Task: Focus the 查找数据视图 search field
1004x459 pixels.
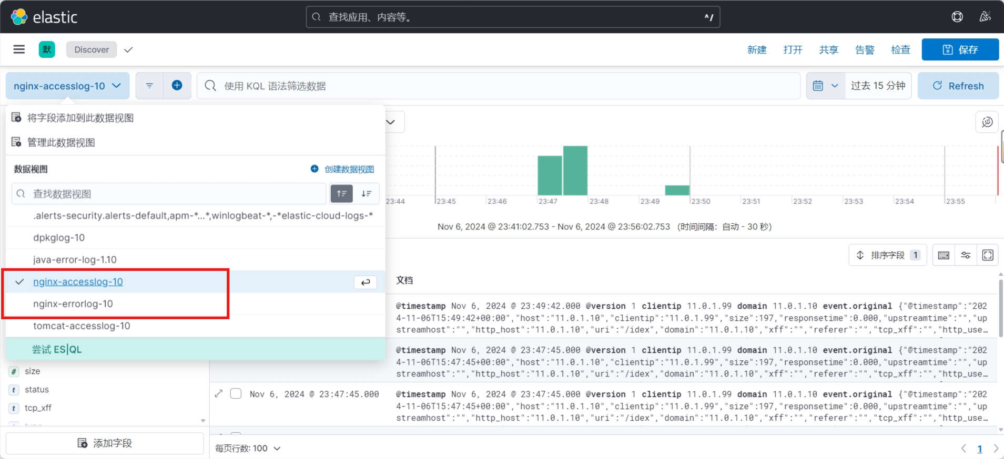Action: tap(169, 194)
